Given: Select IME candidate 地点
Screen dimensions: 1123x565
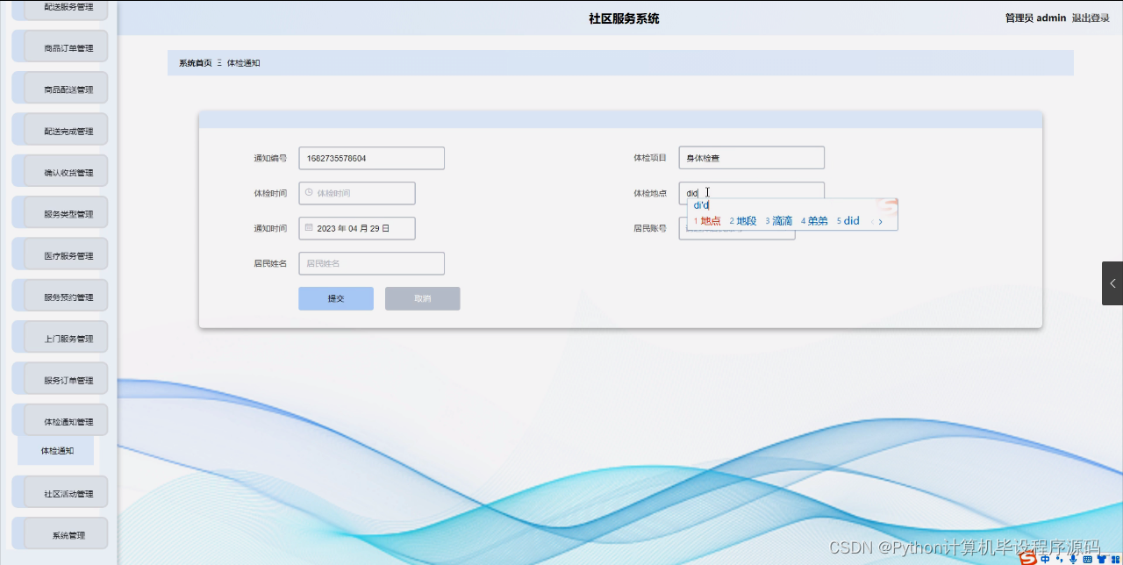Looking at the screenshot, I should click(x=709, y=221).
